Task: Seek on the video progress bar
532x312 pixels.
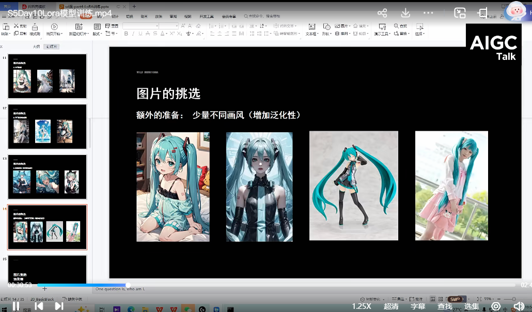Action: pos(276,285)
